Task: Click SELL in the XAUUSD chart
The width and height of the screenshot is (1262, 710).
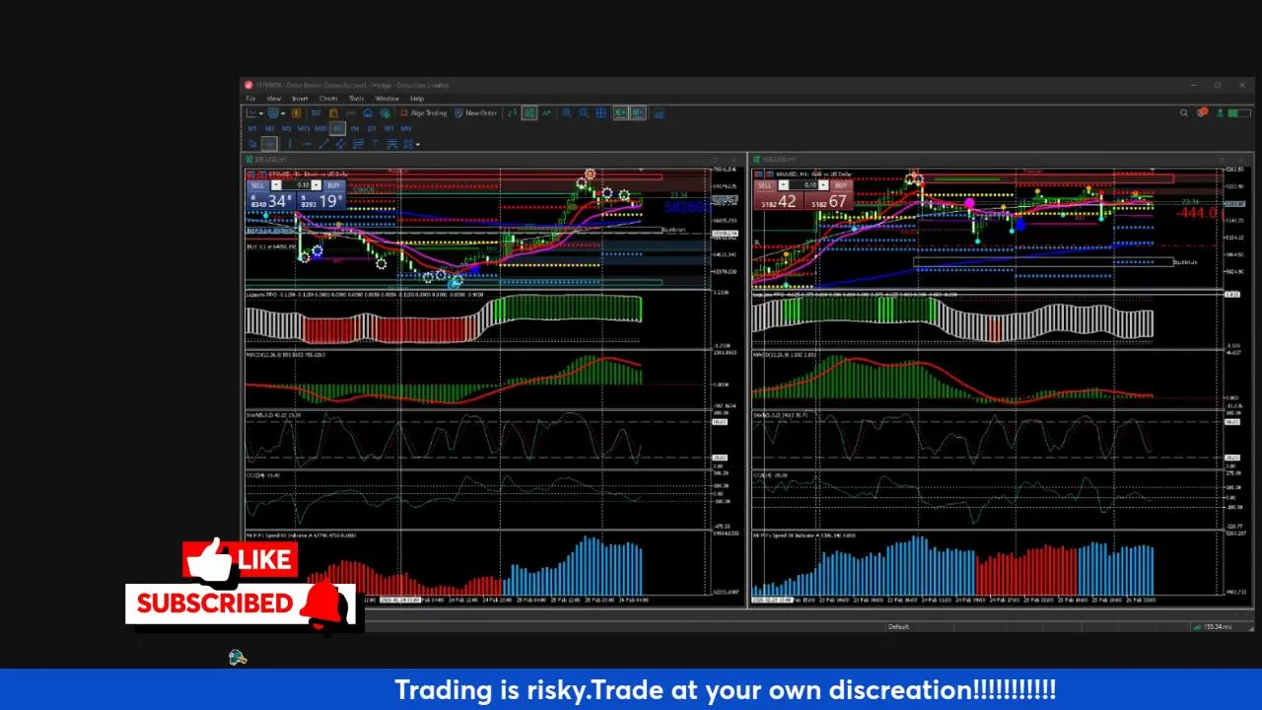Action: pyautogui.click(x=765, y=185)
